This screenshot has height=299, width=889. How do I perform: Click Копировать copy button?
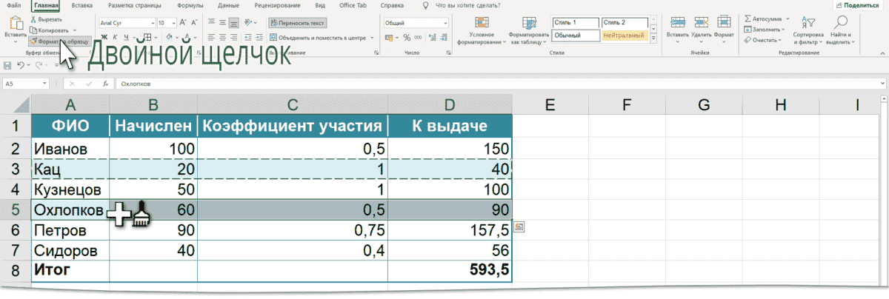pyautogui.click(x=49, y=30)
